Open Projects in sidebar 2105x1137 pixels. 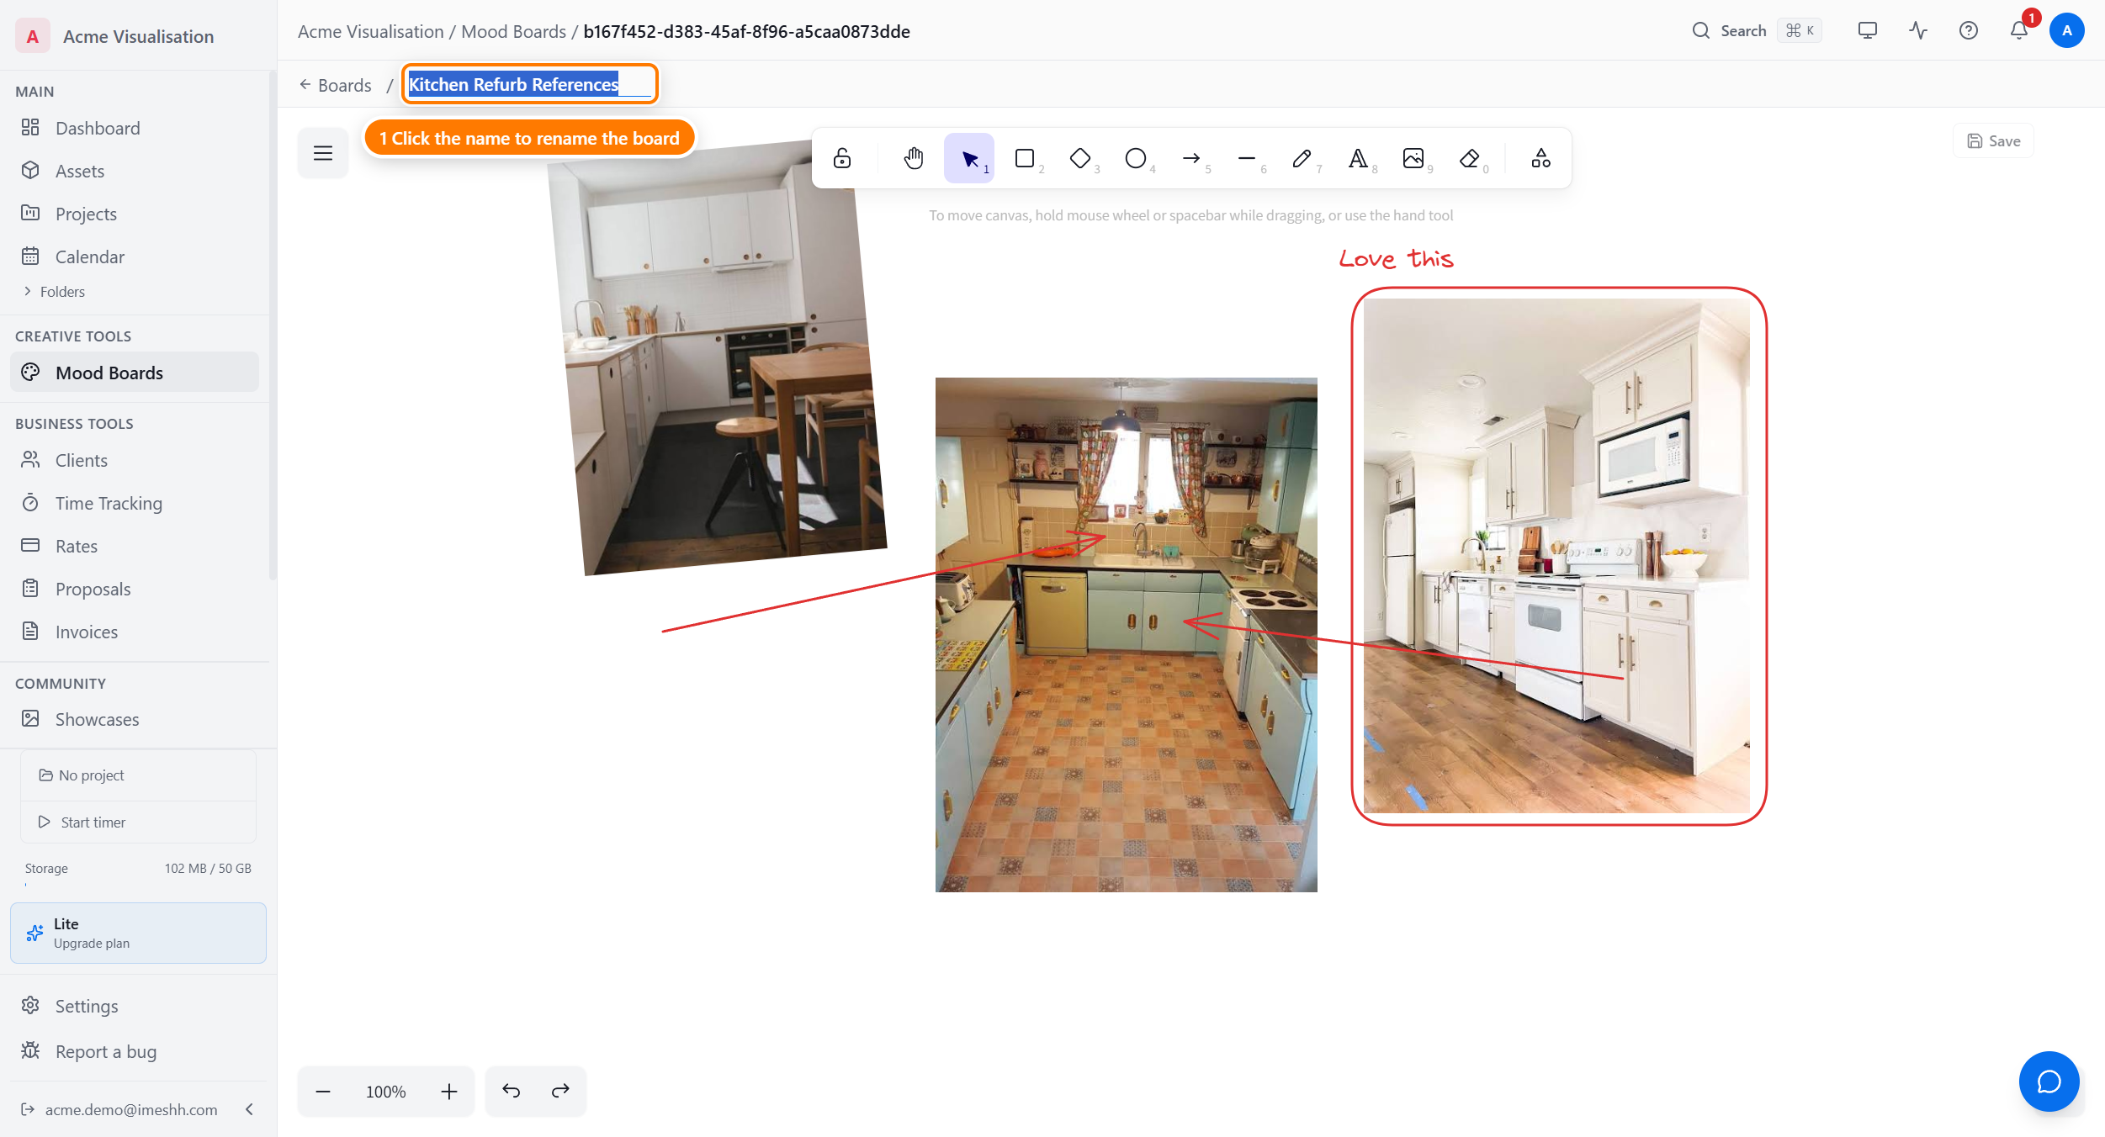pyautogui.click(x=135, y=214)
